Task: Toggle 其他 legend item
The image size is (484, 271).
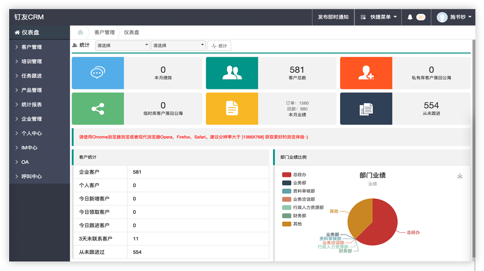Action: 292,224
